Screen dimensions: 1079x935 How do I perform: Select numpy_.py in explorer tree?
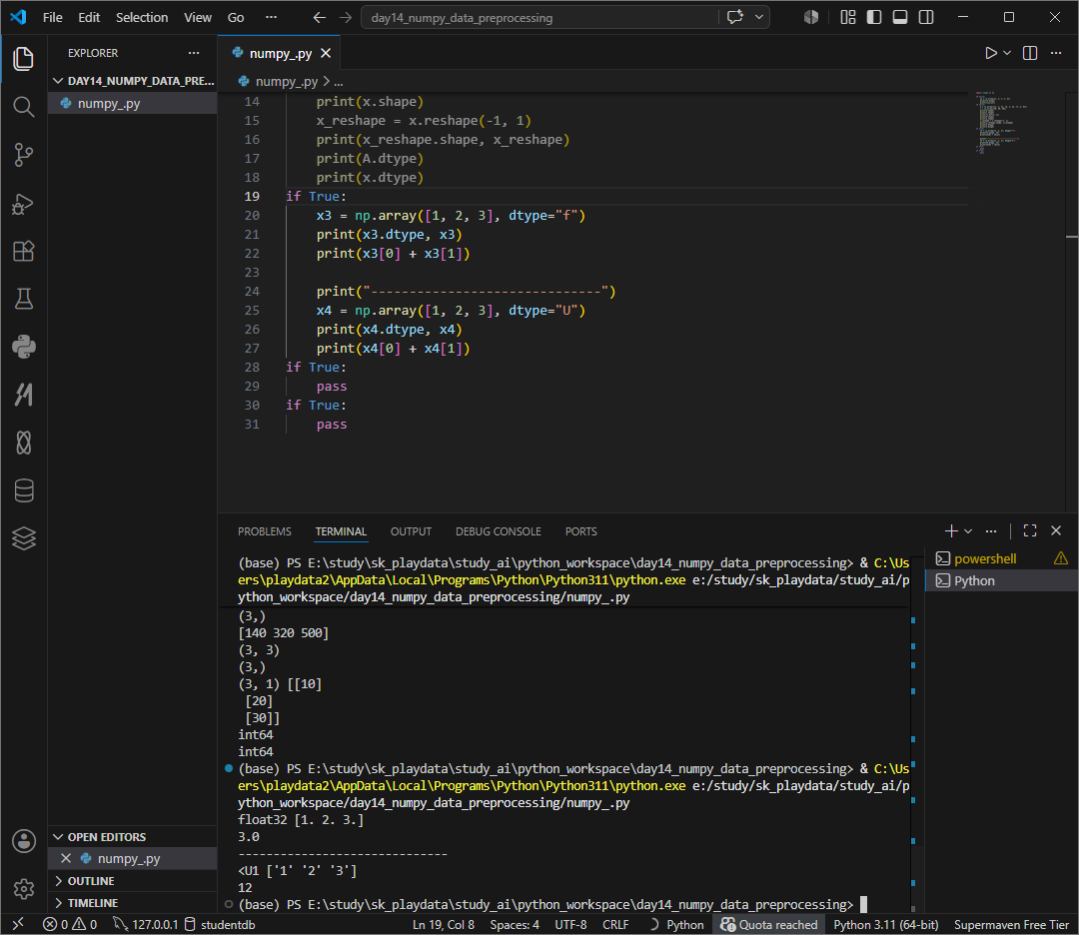click(x=132, y=103)
